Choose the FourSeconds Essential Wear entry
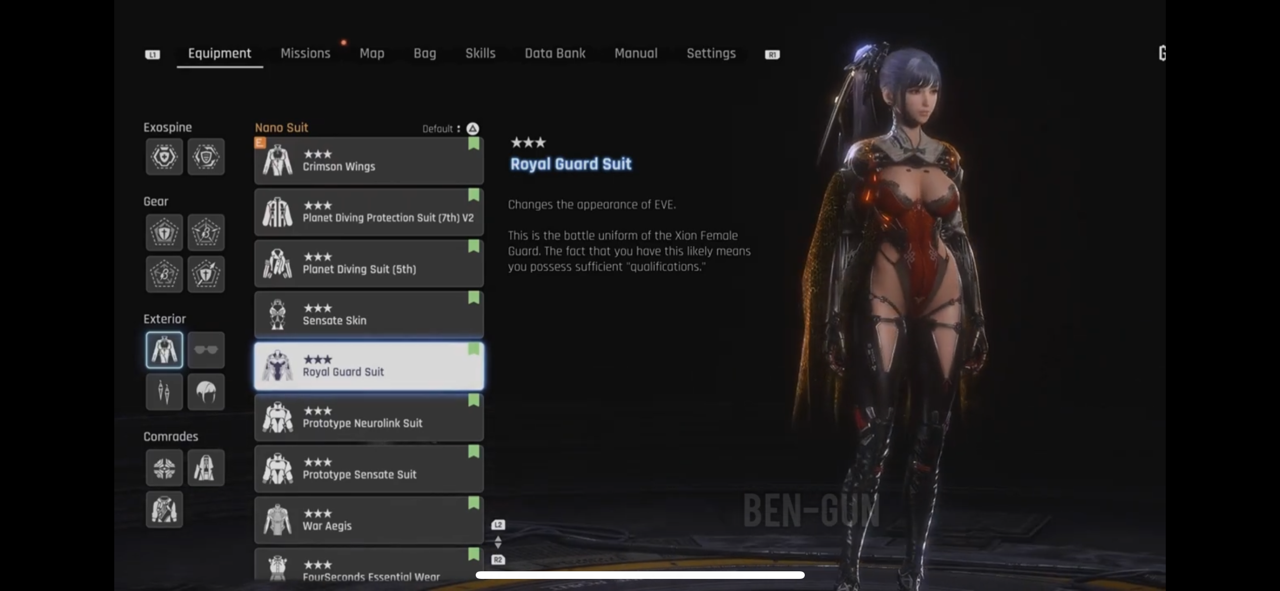Image resolution: width=1280 pixels, height=591 pixels. click(x=369, y=565)
